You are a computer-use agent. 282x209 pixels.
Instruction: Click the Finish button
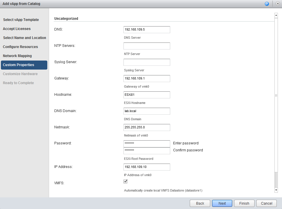click(244, 203)
